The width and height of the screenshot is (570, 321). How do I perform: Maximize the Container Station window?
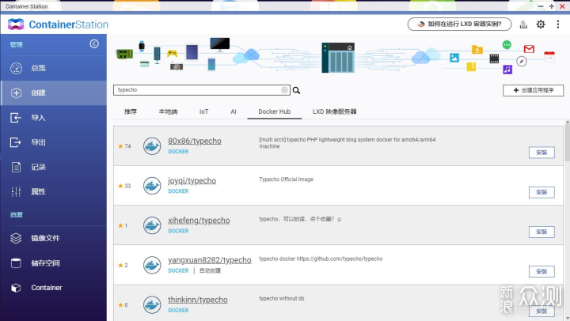(x=552, y=6)
